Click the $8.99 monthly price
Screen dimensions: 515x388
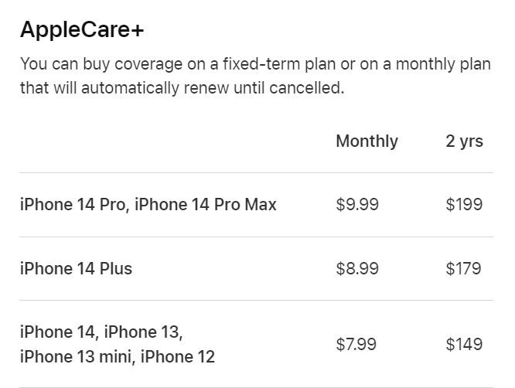pos(357,268)
